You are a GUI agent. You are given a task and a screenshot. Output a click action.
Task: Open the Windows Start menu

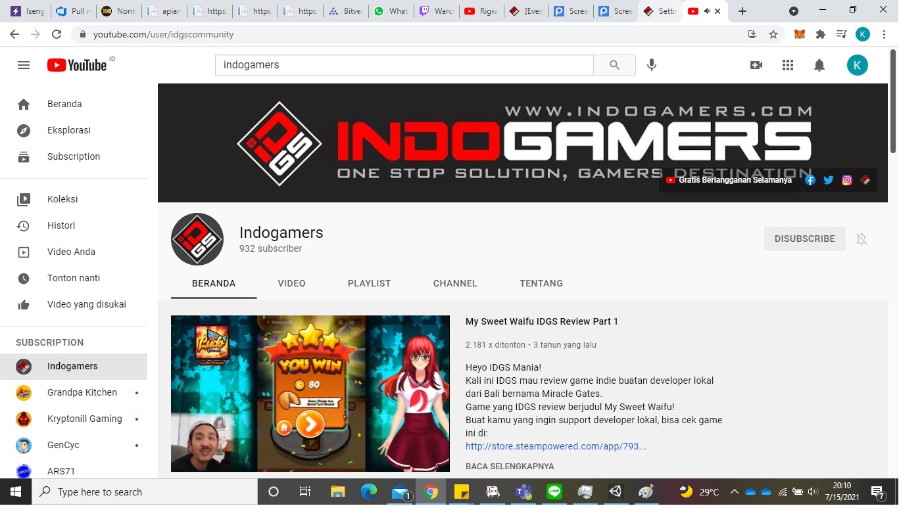click(x=16, y=492)
